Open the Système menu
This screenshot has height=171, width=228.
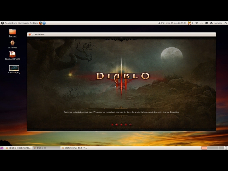[34, 23]
